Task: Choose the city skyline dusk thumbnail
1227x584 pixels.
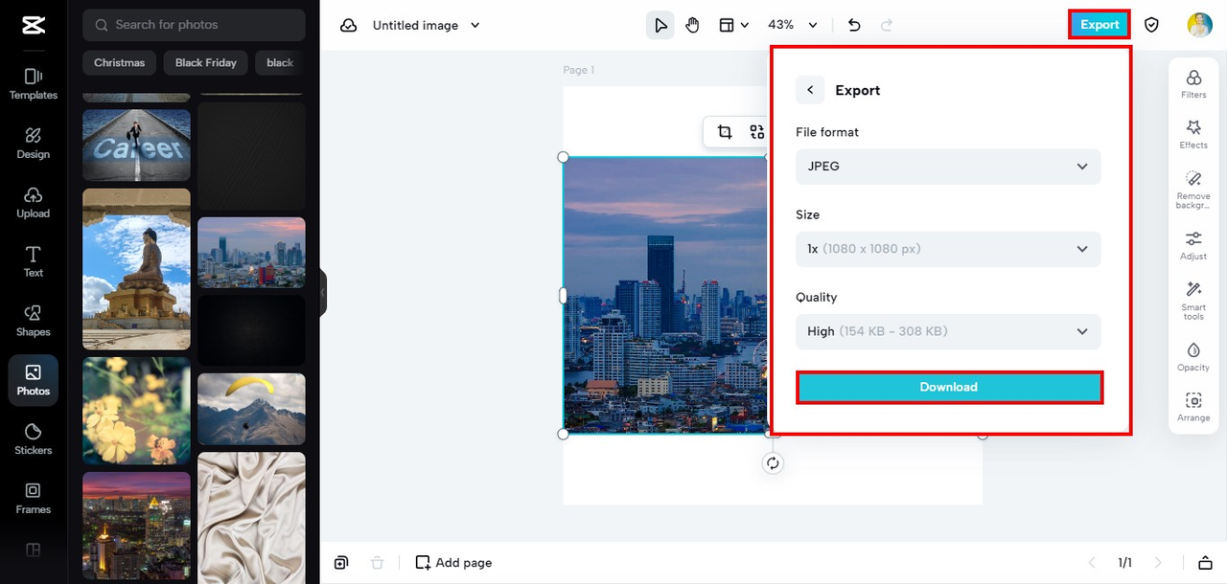Action: point(251,253)
